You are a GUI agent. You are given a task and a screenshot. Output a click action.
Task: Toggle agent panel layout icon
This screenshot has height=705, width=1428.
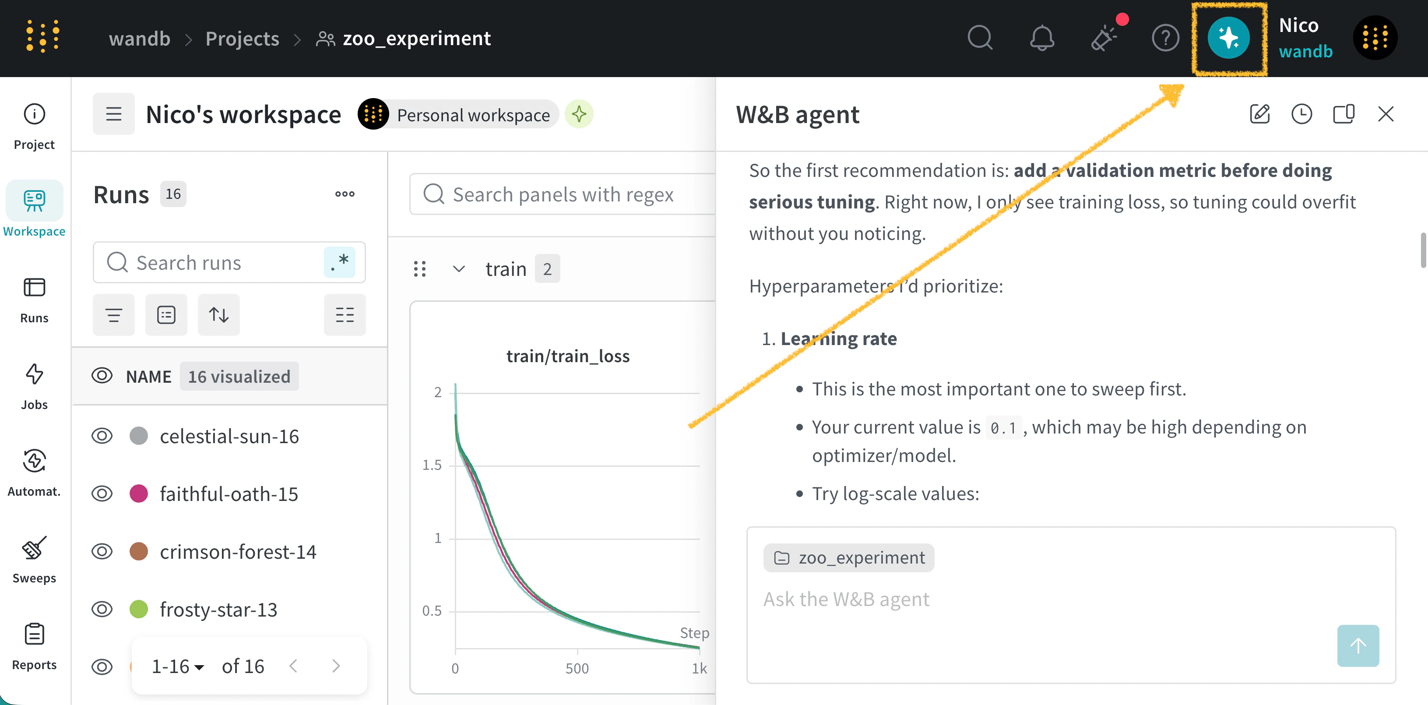click(x=1344, y=114)
